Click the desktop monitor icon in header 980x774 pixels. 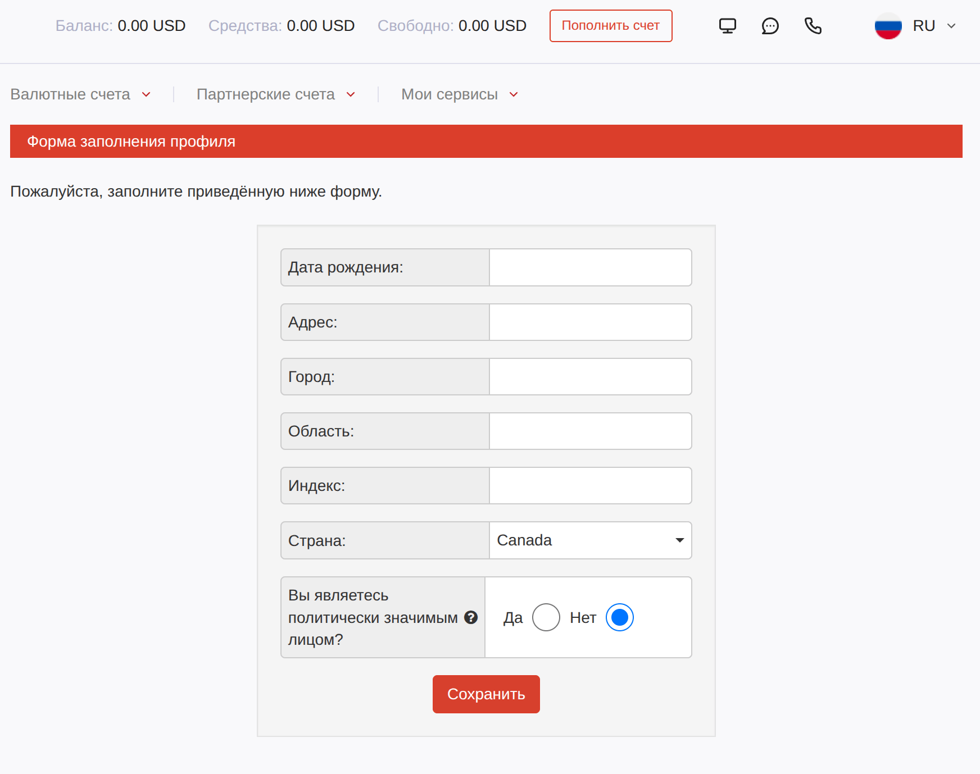pyautogui.click(x=727, y=26)
